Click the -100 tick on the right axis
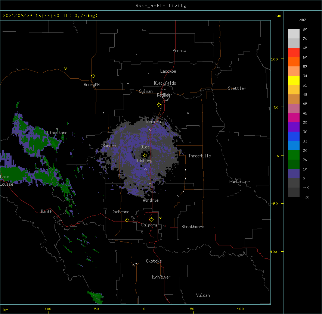 coord(273,252)
